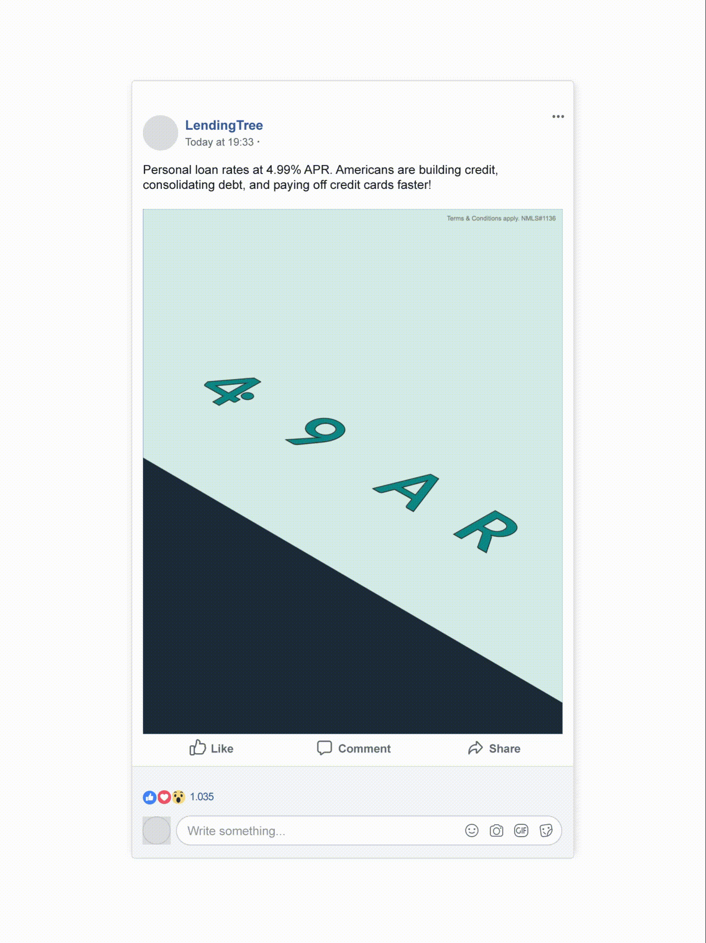Click the Comment button label
This screenshot has width=706, height=943.
[364, 749]
